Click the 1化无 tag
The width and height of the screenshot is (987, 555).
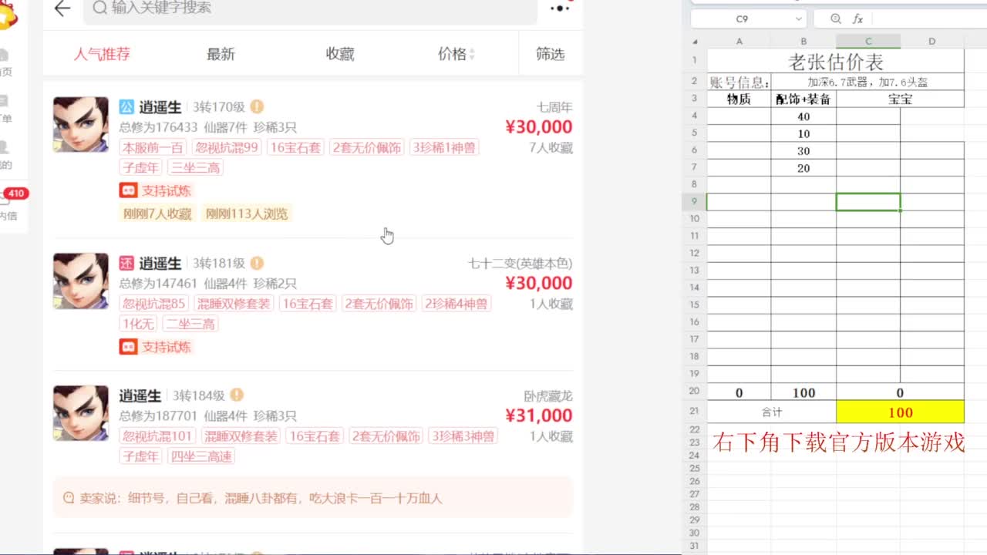(x=138, y=324)
